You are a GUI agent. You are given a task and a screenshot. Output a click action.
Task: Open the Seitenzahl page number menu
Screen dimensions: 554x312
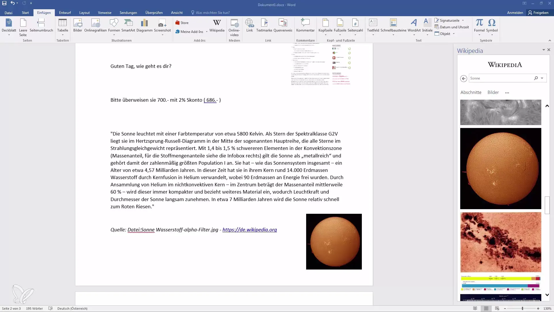pyautogui.click(x=355, y=27)
